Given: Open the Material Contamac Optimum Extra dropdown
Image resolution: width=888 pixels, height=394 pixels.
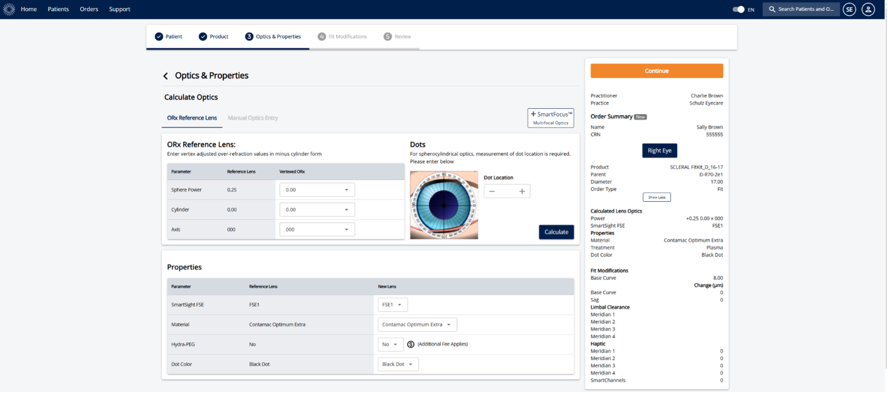Looking at the screenshot, I should tap(417, 325).
